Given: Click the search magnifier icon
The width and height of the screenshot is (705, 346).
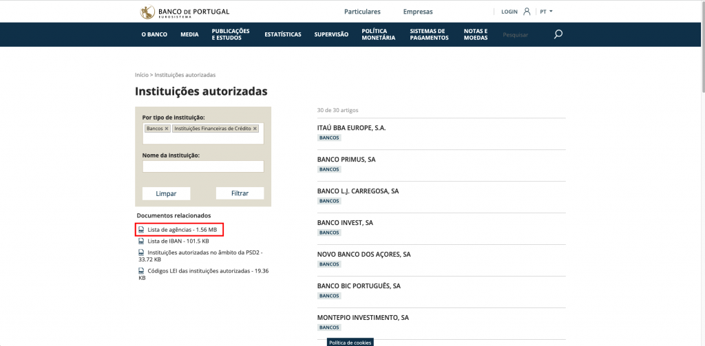Looking at the screenshot, I should (558, 34).
